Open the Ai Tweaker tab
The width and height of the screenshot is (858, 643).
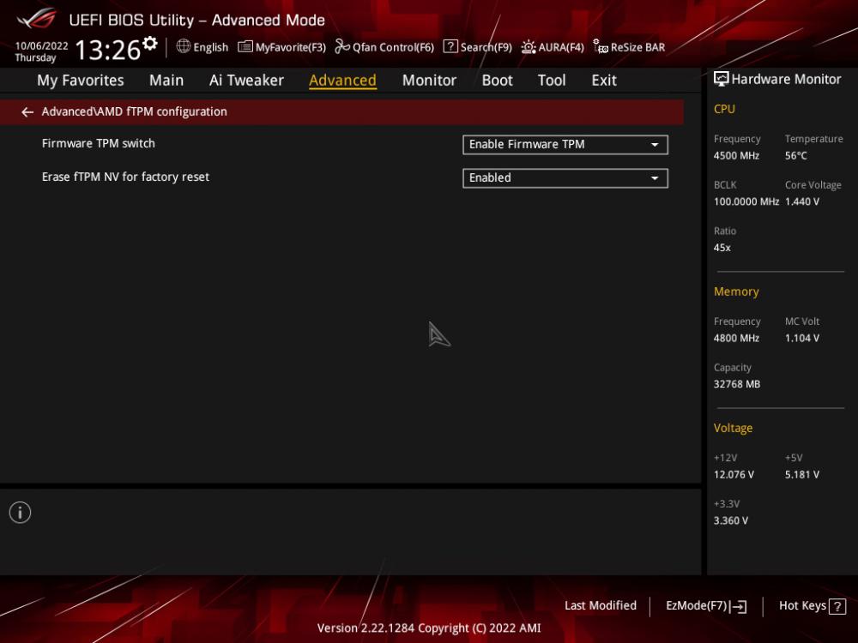(246, 81)
